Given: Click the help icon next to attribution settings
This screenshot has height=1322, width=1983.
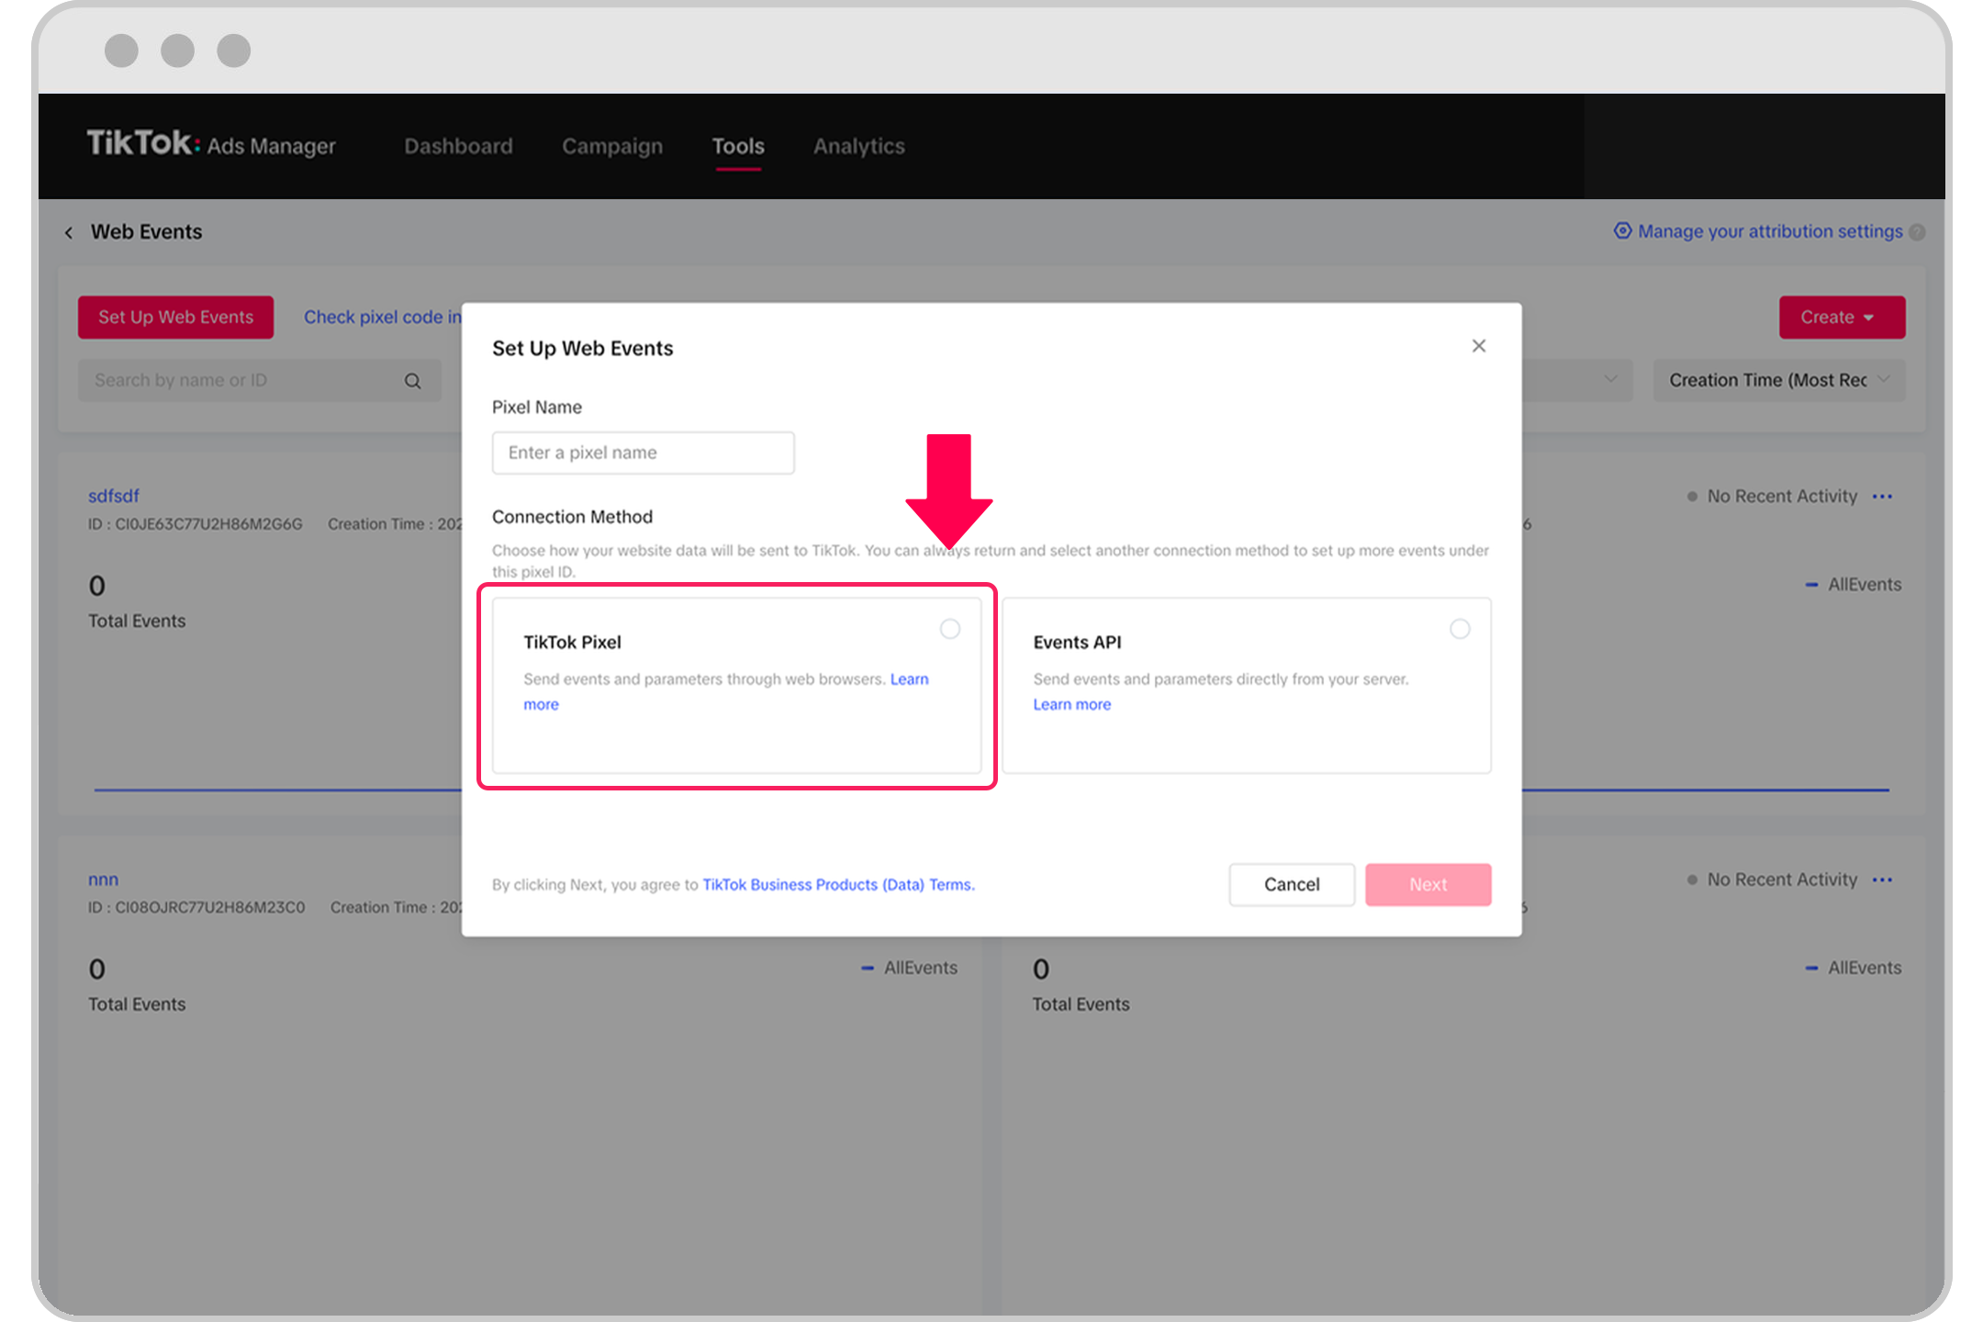Looking at the screenshot, I should (x=1918, y=232).
